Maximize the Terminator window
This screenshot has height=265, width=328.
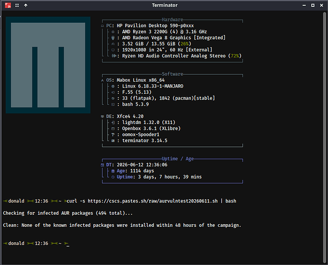(x=313, y=5)
